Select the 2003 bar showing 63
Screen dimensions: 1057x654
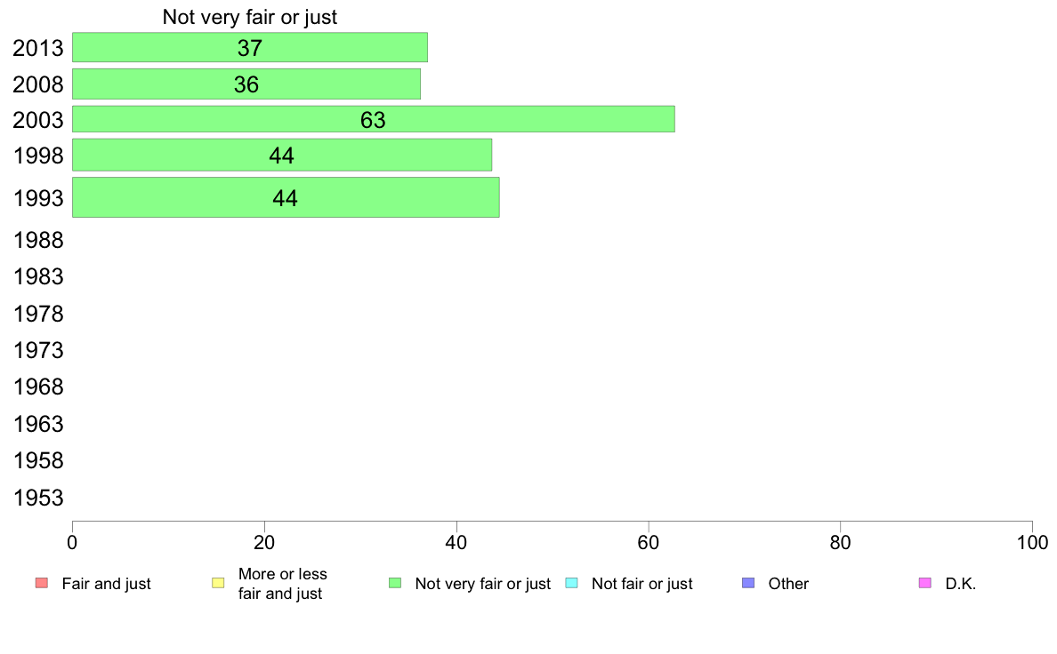[374, 119]
